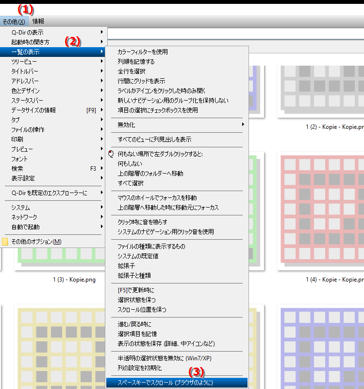Expand the タイトルバー submenu
The width and height of the screenshot is (364, 389).
point(53,71)
